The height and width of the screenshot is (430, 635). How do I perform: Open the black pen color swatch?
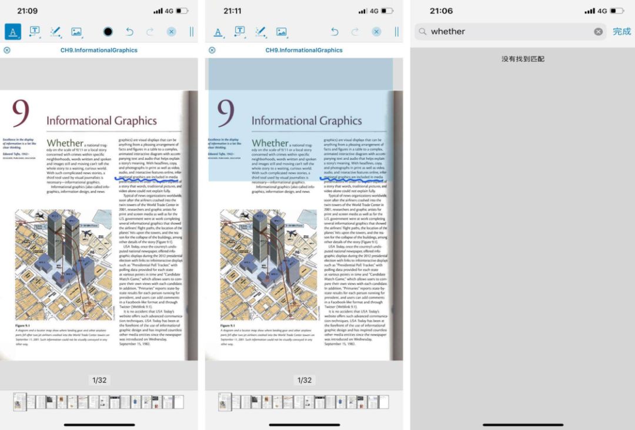pyautogui.click(x=108, y=32)
